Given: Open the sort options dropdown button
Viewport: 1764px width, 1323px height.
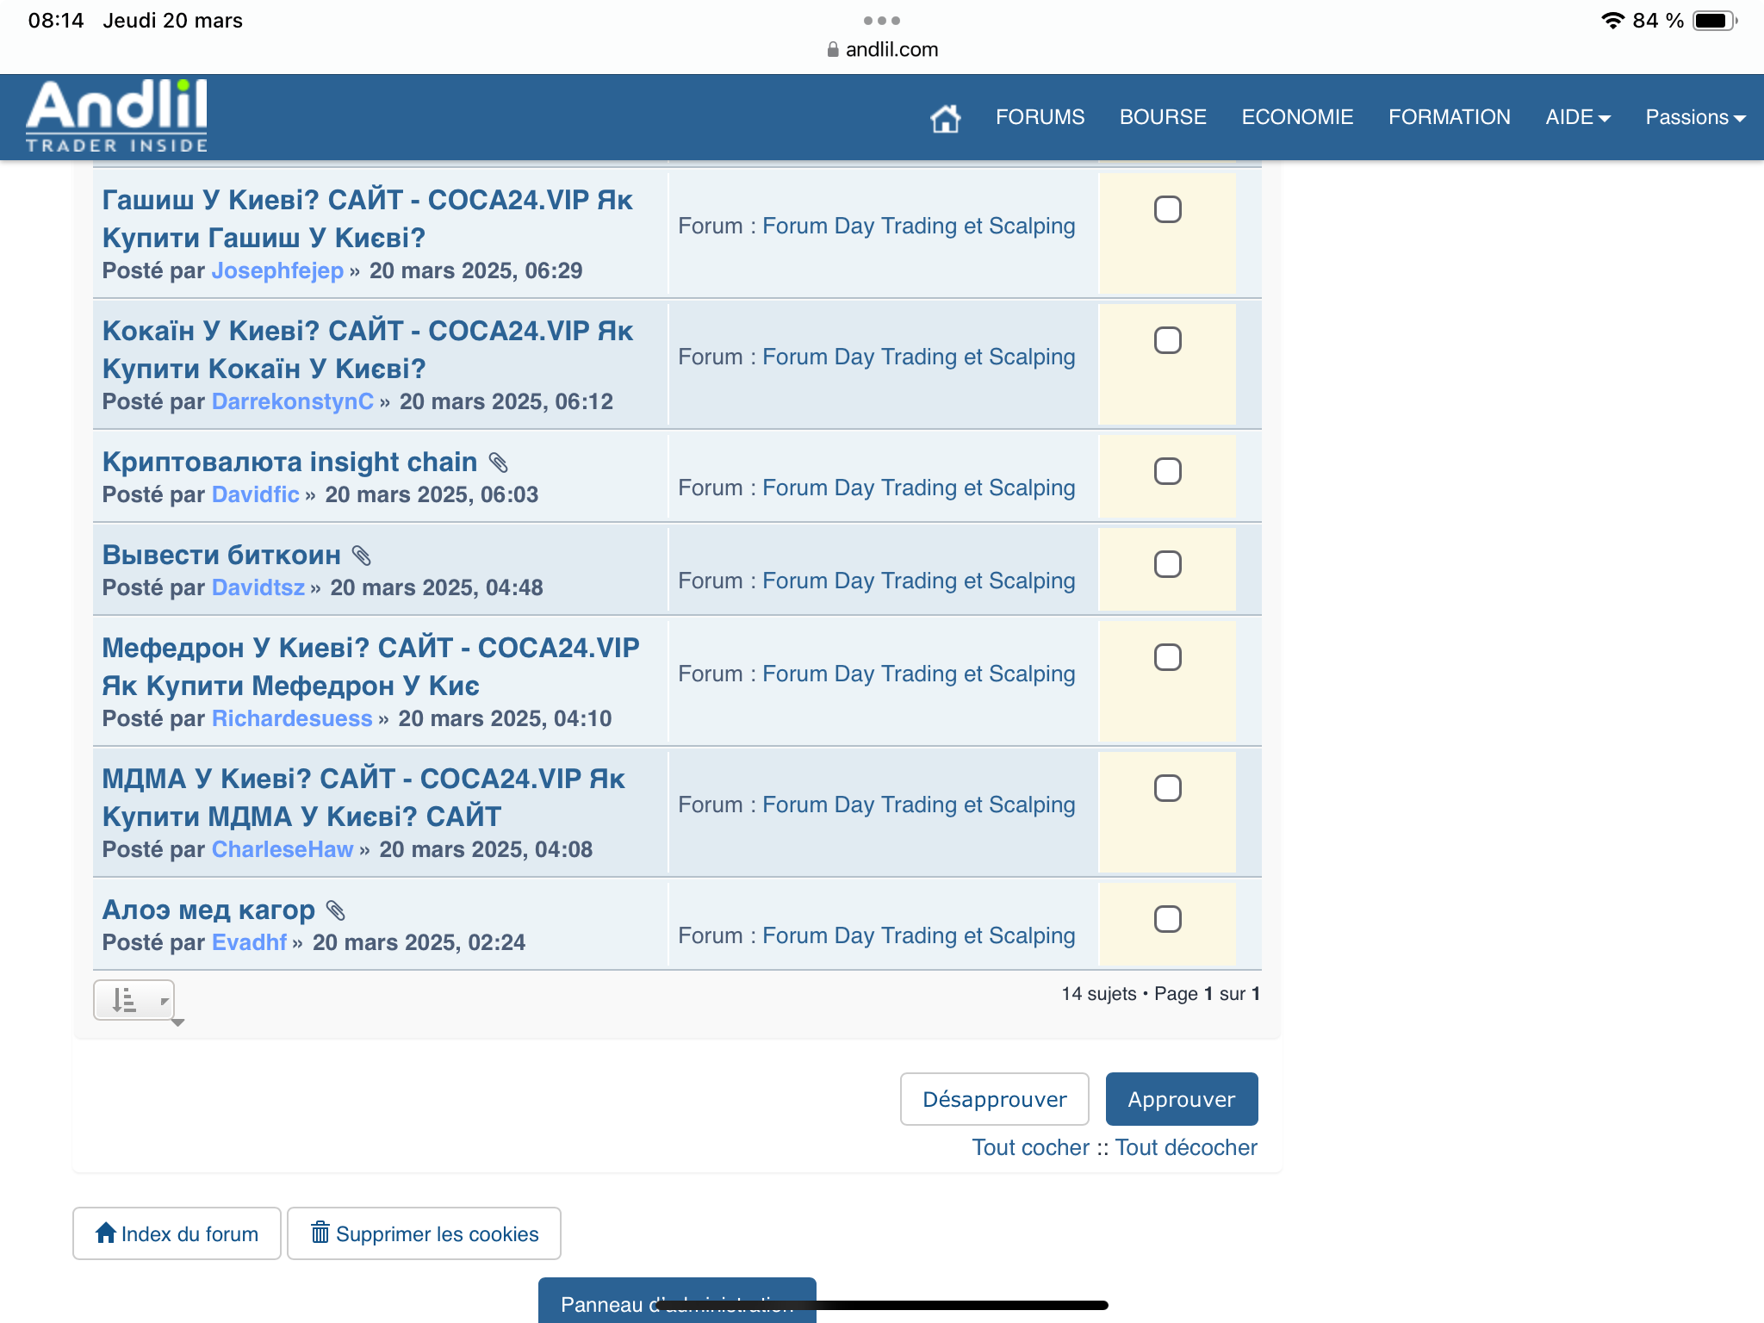Looking at the screenshot, I should pyautogui.click(x=134, y=1000).
